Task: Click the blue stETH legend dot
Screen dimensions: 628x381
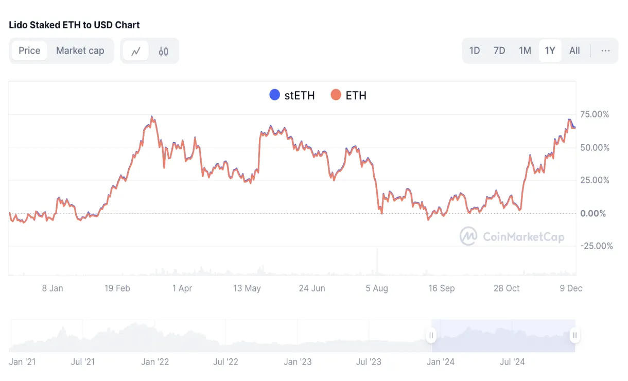Action: 274,95
